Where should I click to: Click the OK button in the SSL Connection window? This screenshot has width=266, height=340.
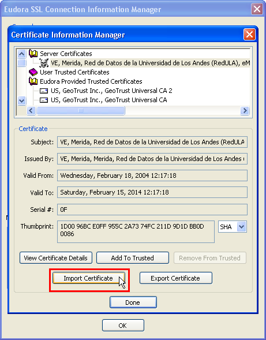[123, 326]
